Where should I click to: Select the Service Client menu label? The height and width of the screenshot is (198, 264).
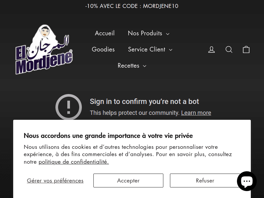point(147,49)
